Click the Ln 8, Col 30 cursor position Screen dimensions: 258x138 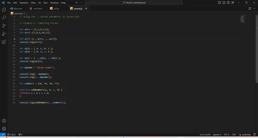coord(205,135)
